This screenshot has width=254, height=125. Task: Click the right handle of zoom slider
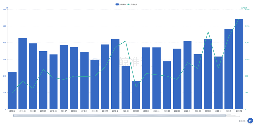pos(226,115)
